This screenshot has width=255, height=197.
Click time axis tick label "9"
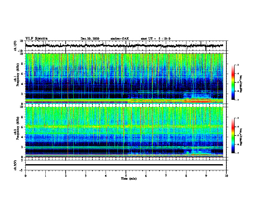tap(206, 176)
